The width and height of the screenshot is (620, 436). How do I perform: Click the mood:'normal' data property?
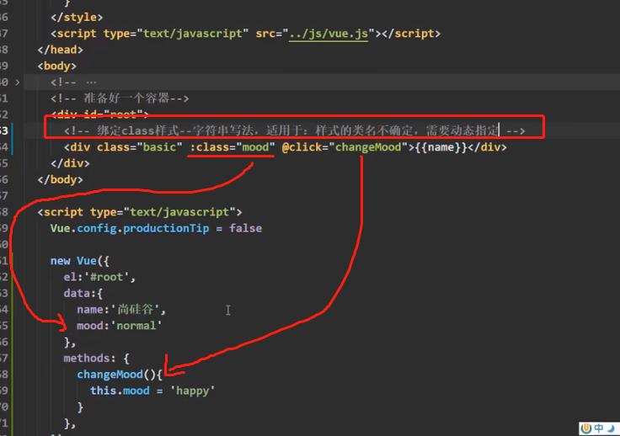[120, 326]
